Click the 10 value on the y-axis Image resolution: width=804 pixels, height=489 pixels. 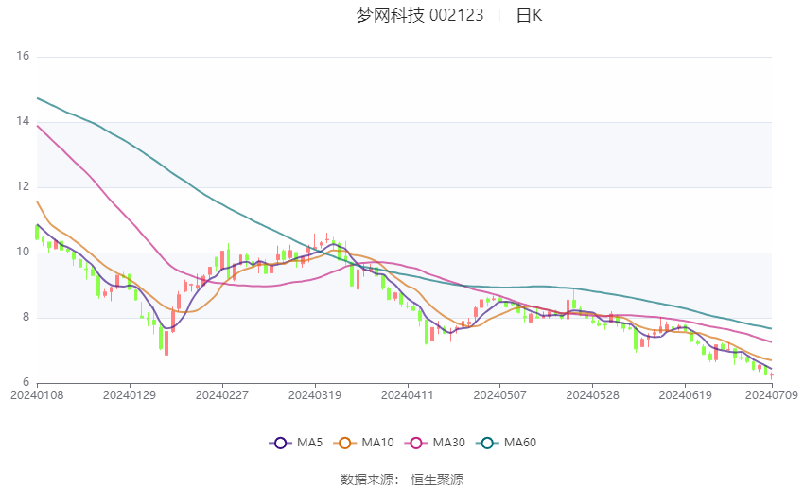23,252
